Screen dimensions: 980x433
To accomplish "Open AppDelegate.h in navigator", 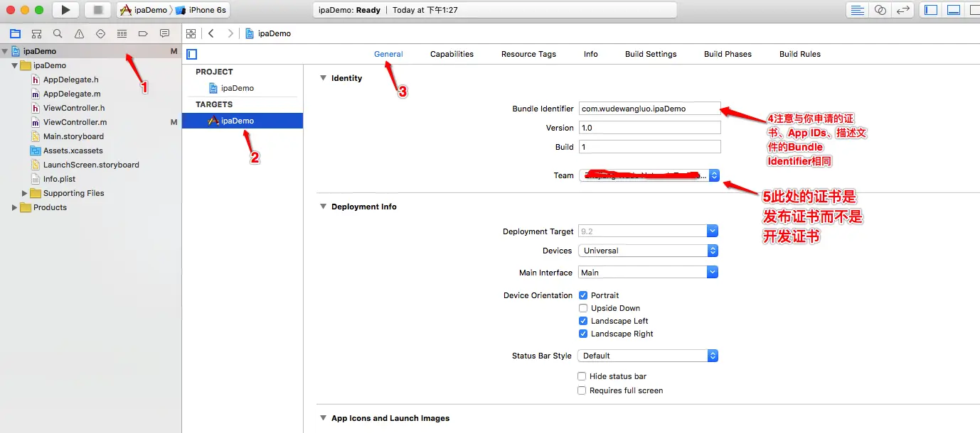I will pyautogui.click(x=70, y=80).
